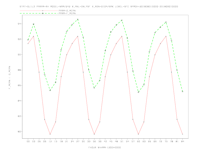Click x-axis tick label 18
The image size is (199, 154).
pos(61,141)
